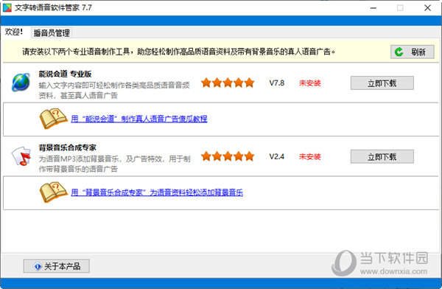This screenshot has height=289, width=442.
Task: Switch to the 播音员管理 tab
Action: (52, 32)
